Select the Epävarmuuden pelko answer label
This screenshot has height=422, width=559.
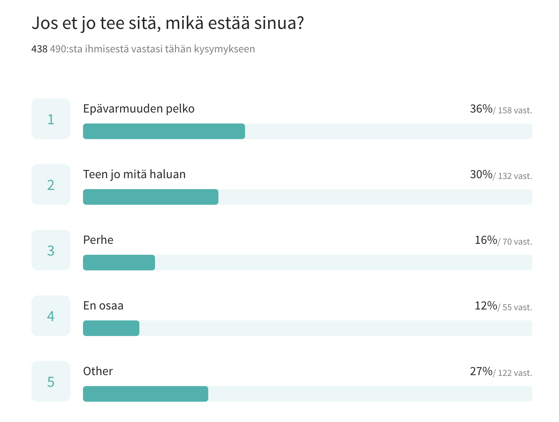click(x=139, y=109)
